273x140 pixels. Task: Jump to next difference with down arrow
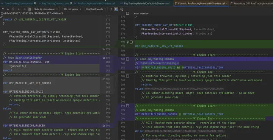click(8, 9)
